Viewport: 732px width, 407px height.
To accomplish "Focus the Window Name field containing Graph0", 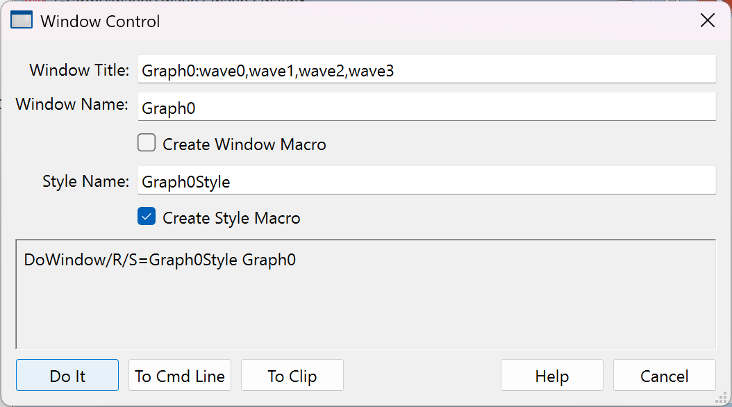I will tap(426, 108).
